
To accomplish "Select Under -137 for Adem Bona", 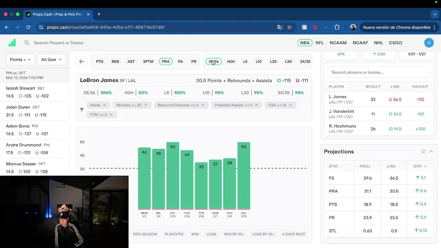I will coord(42,134).
